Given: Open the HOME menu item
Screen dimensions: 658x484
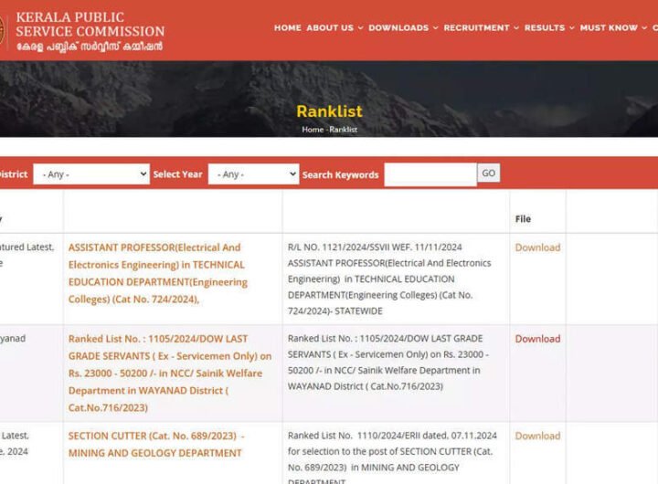Looking at the screenshot, I should coord(287,28).
